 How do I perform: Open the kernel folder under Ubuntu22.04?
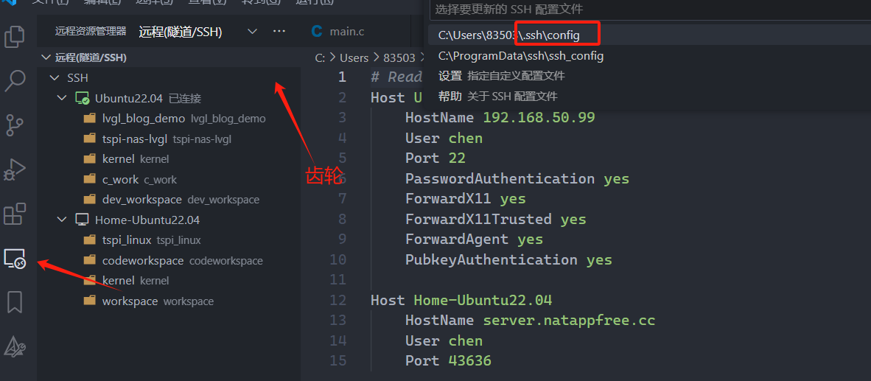pos(169,159)
